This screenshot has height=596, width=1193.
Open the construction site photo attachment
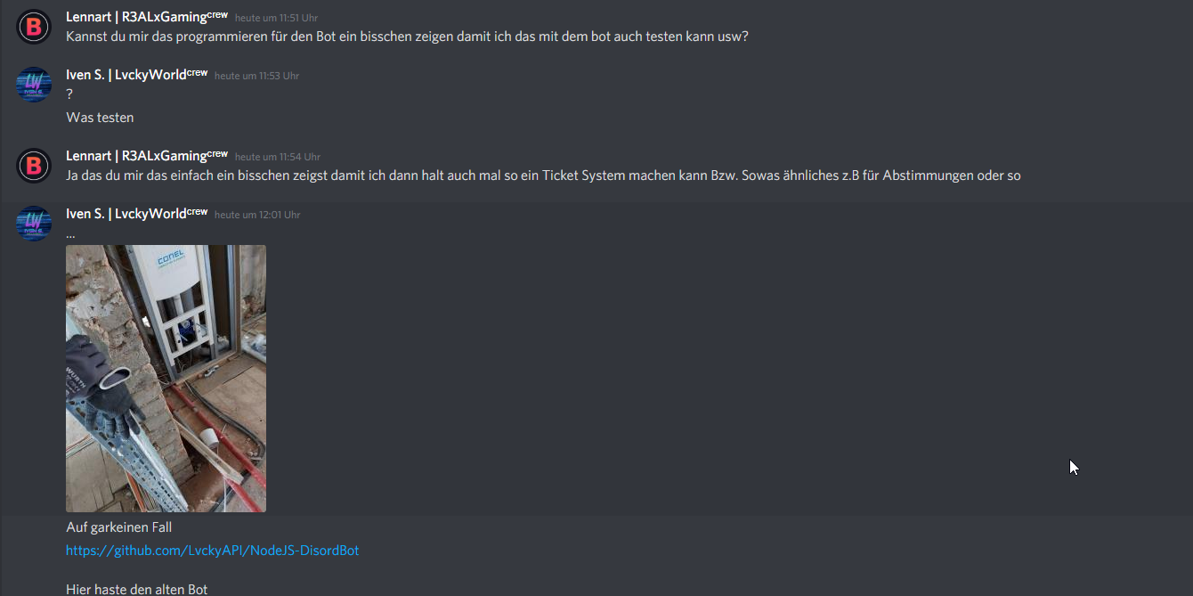[166, 379]
